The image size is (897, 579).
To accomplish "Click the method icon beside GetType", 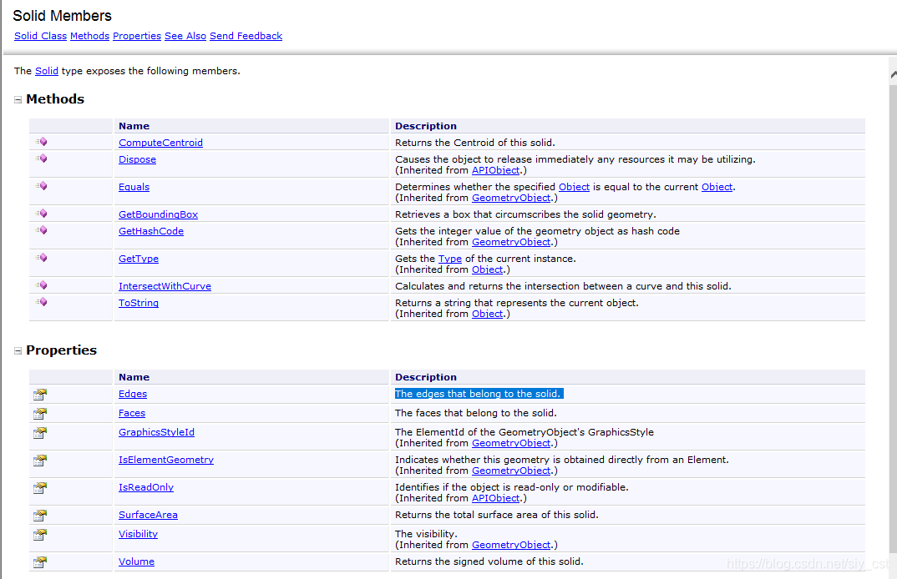I will point(41,257).
